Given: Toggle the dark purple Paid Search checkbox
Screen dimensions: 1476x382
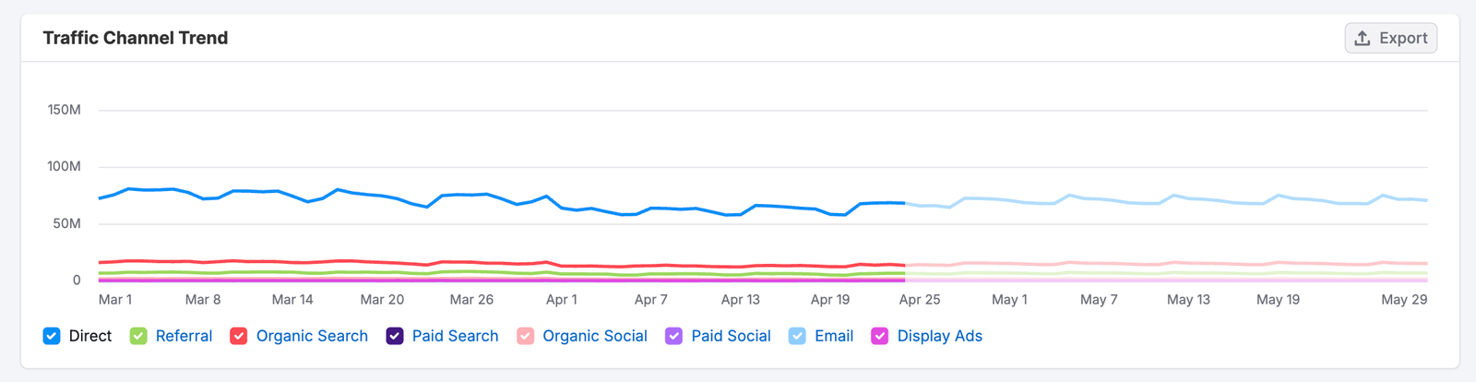Looking at the screenshot, I should click(x=395, y=336).
